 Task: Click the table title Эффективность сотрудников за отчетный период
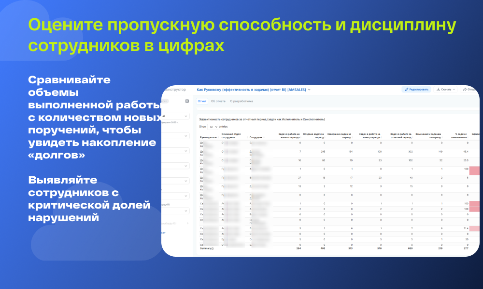coord(262,119)
